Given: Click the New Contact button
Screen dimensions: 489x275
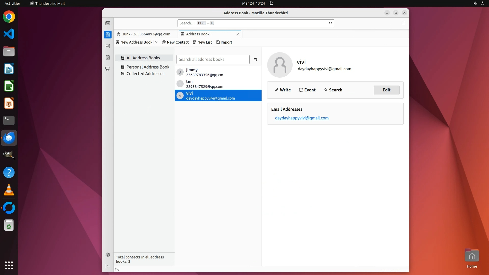Looking at the screenshot, I should 175,42.
